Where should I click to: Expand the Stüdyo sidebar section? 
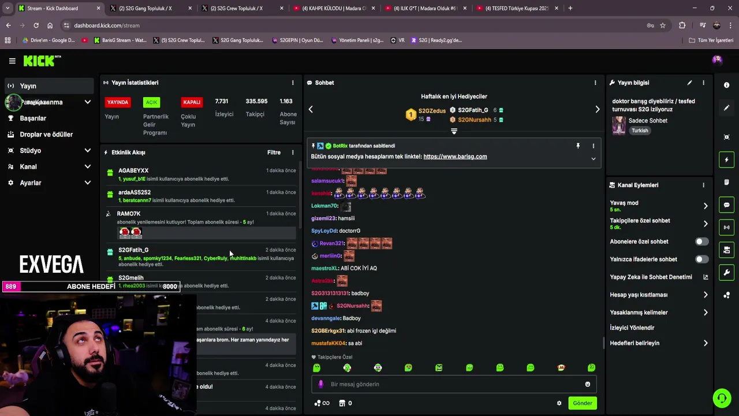(x=88, y=150)
